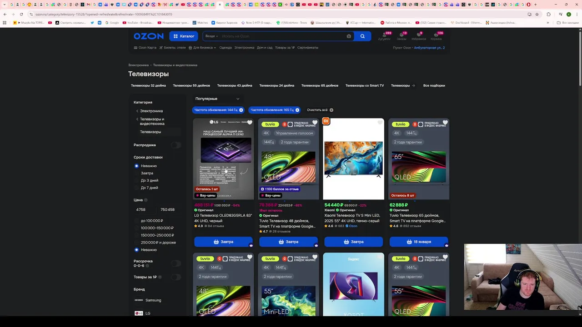Image resolution: width=582 pixels, height=327 pixels.
Task: Change pickup point Амбулаторная ул., 2
Action: coord(429,48)
